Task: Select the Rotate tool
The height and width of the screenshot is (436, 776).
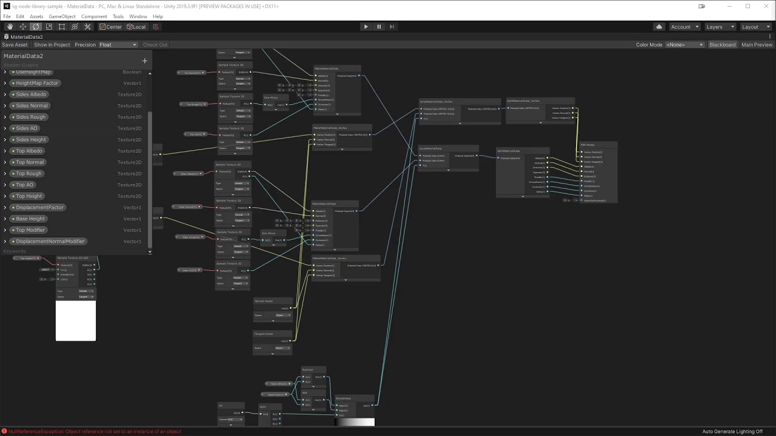Action: [x=36, y=27]
